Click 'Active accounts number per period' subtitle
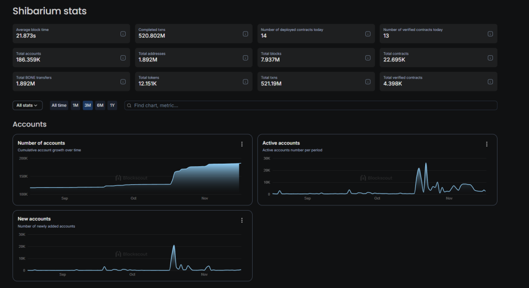 coord(292,150)
